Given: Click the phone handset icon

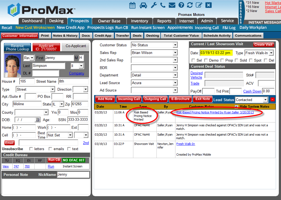Looking at the screenshot, I should [163, 5].
